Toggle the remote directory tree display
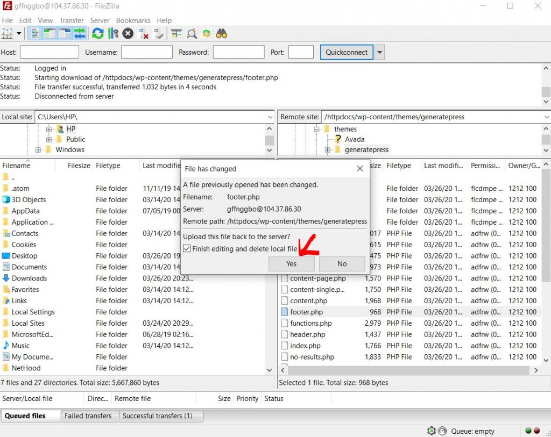Image resolution: width=551 pixels, height=437 pixels. pyautogui.click(x=65, y=34)
